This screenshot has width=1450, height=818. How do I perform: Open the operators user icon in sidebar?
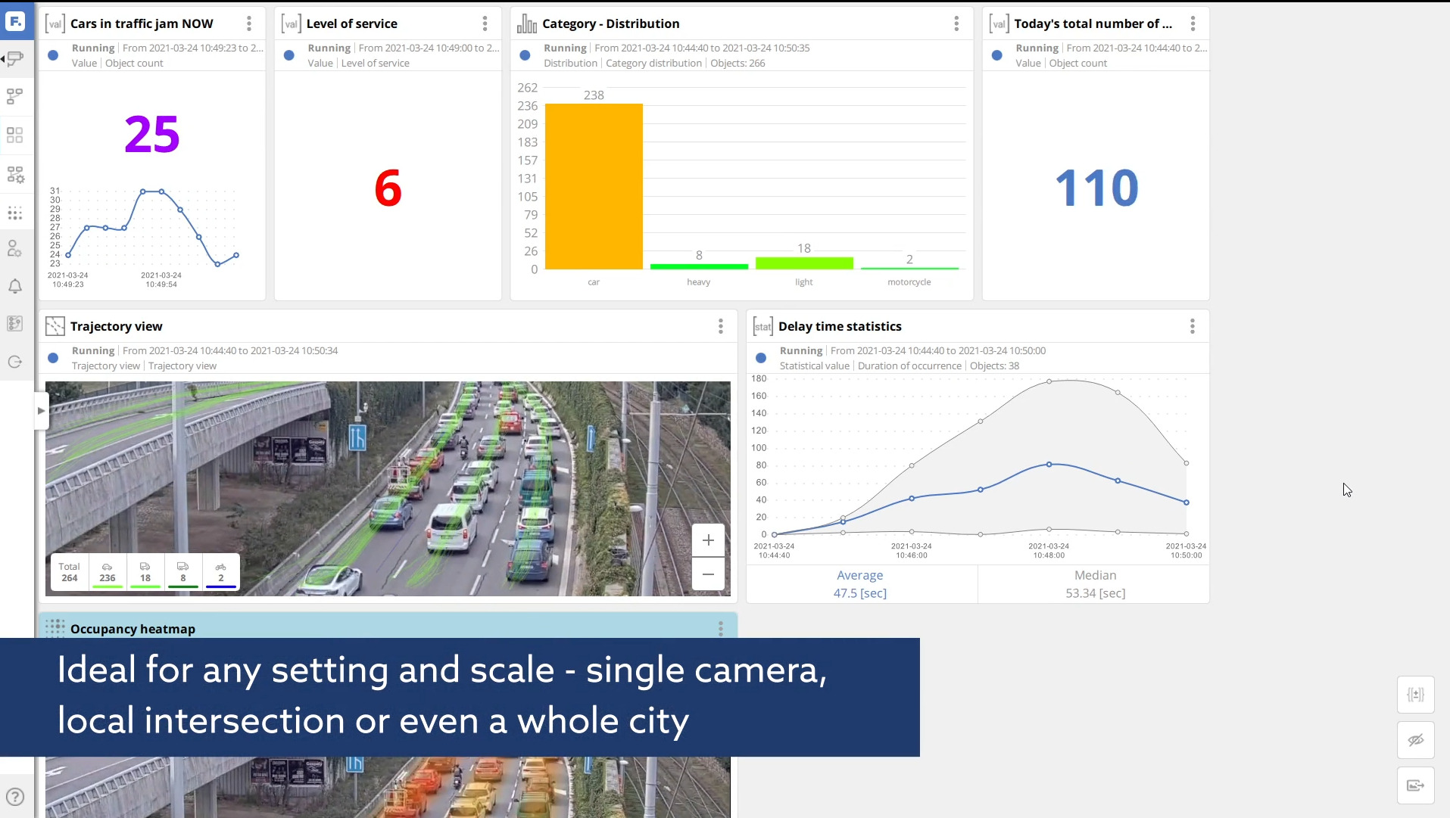[x=15, y=249]
